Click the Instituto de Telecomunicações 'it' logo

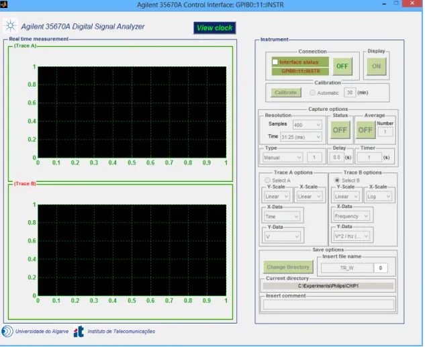pos(79,332)
